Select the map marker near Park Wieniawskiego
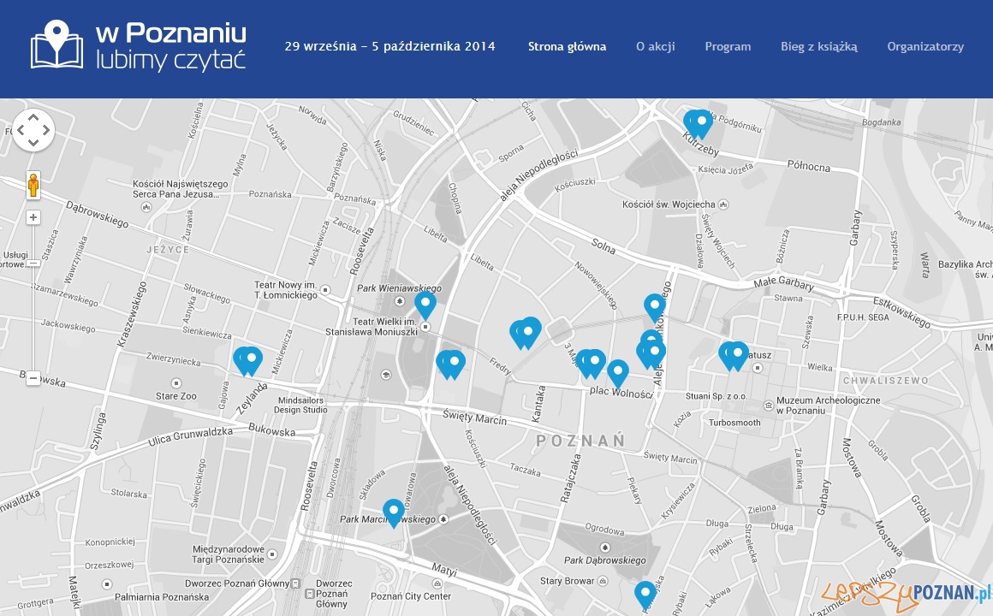The width and height of the screenshot is (993, 616). [425, 302]
